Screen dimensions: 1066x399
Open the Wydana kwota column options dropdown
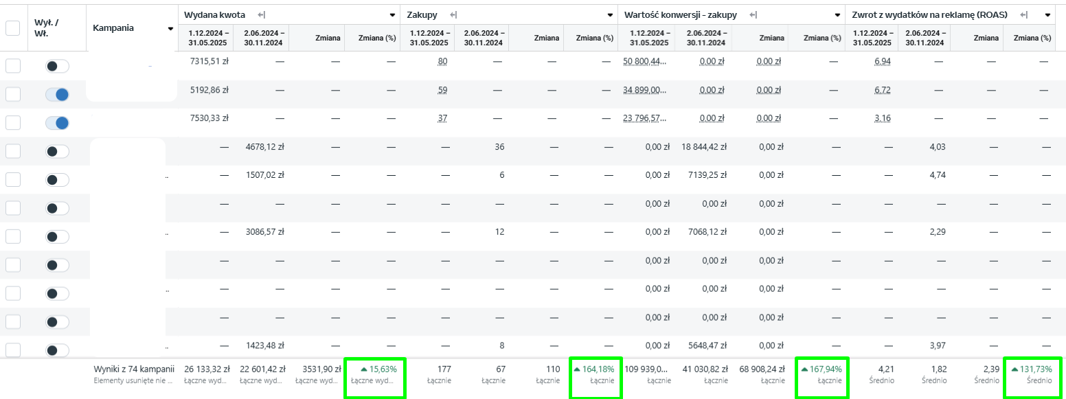point(392,15)
